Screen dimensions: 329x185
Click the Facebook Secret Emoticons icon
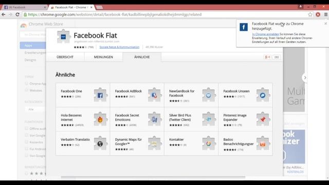(x=155, y=119)
